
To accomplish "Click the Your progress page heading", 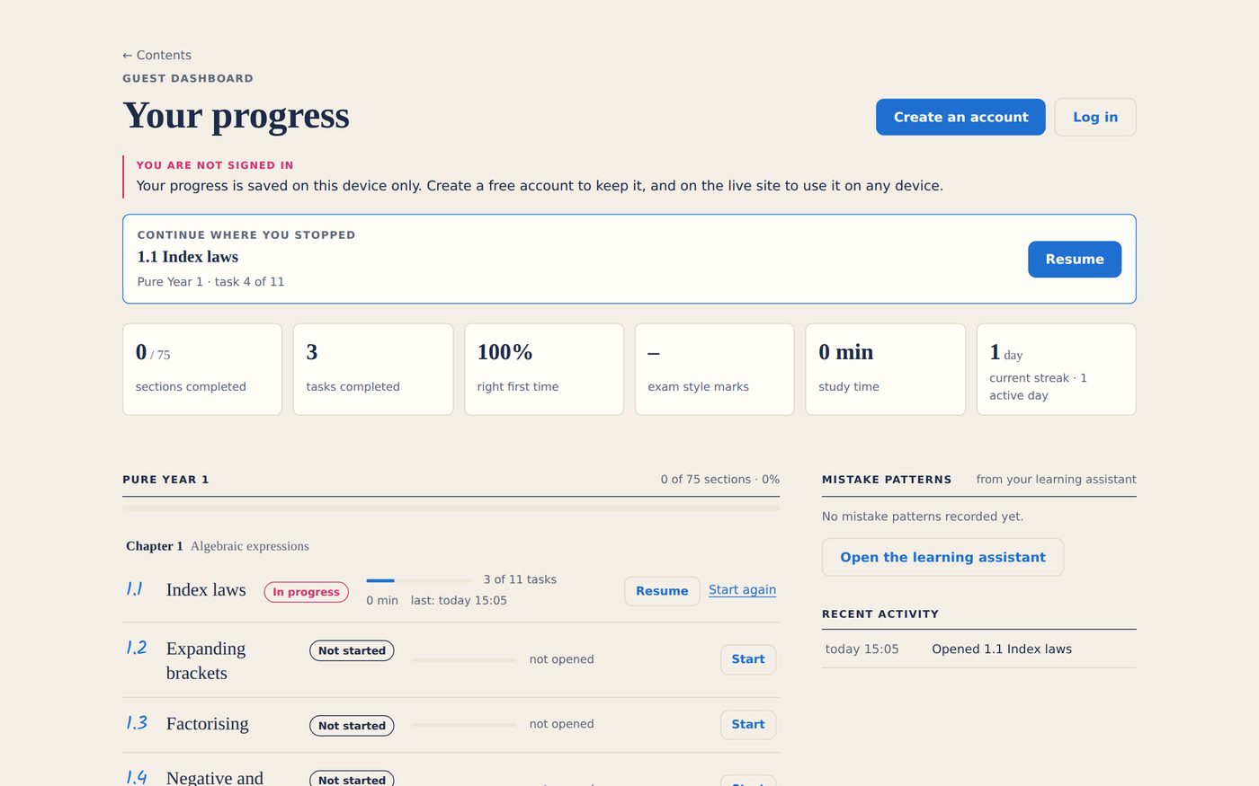I will point(236,116).
